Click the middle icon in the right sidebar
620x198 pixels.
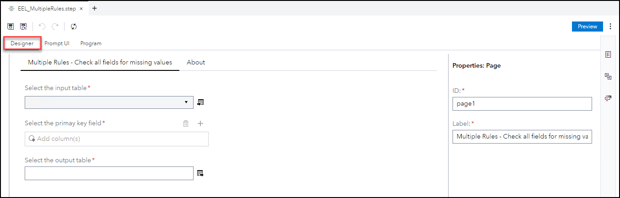pyautogui.click(x=608, y=76)
